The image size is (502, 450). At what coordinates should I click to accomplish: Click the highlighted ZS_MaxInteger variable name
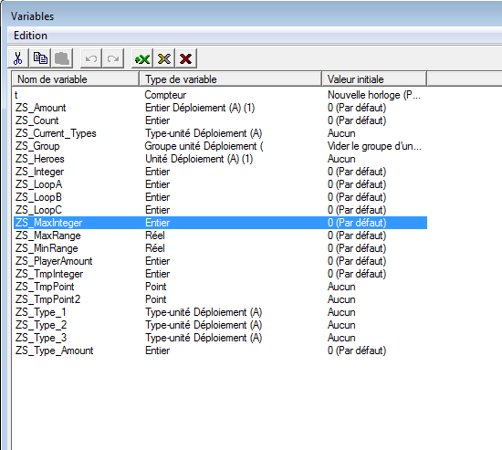[x=48, y=223]
